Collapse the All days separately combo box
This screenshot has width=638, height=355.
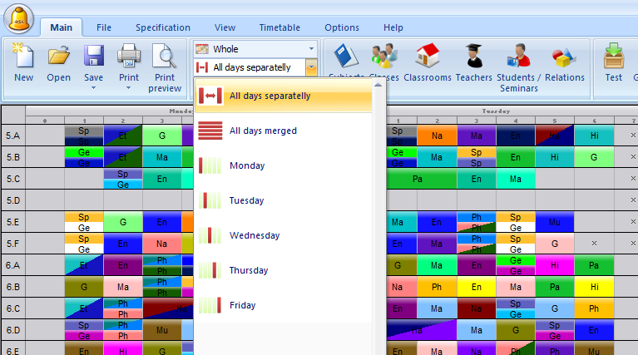coord(310,67)
